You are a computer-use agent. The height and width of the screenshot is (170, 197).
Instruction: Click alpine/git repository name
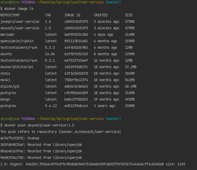[10, 87]
